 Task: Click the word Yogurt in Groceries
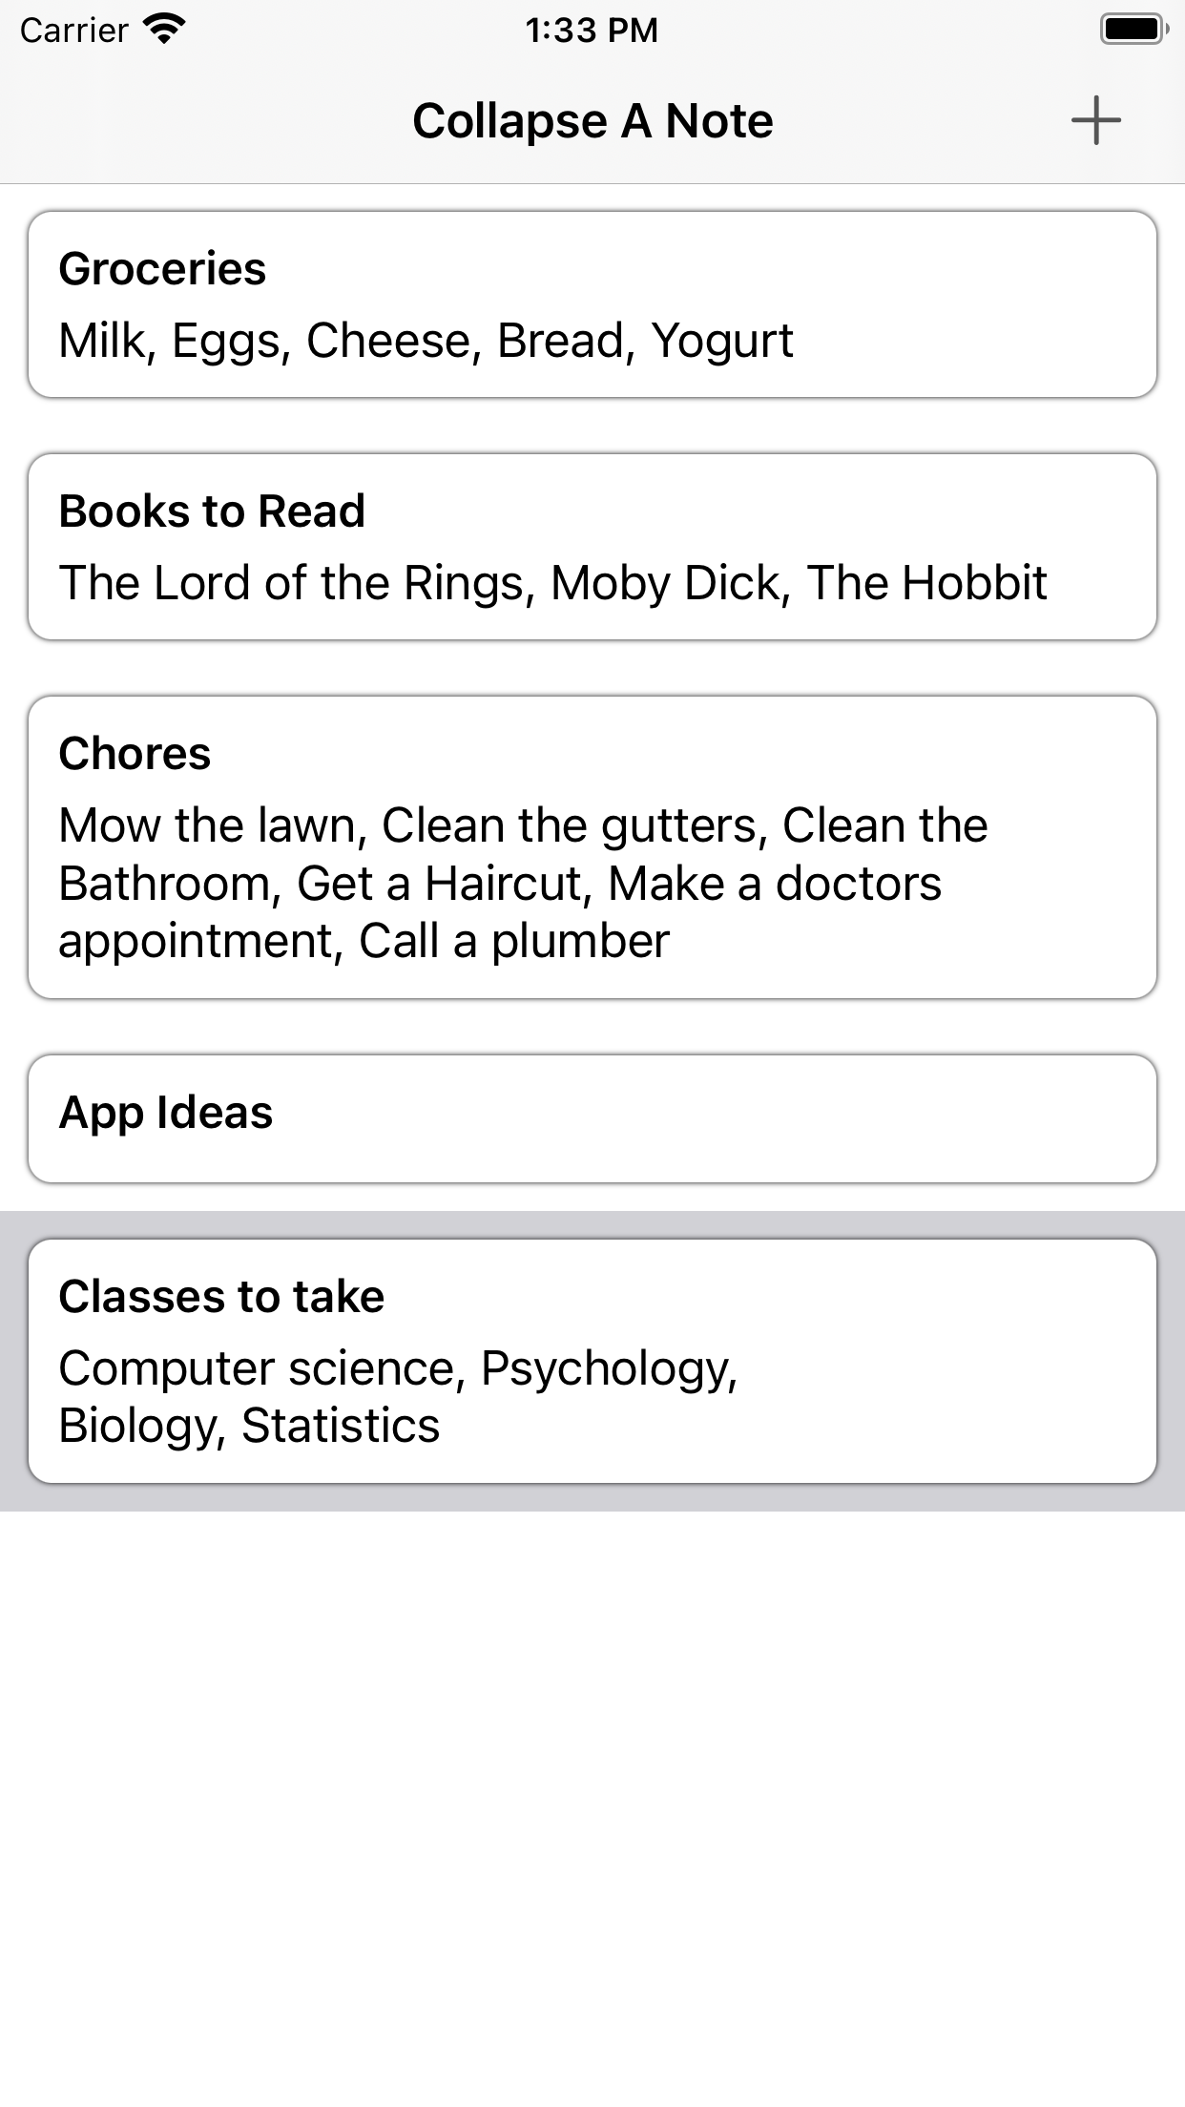[x=722, y=341]
